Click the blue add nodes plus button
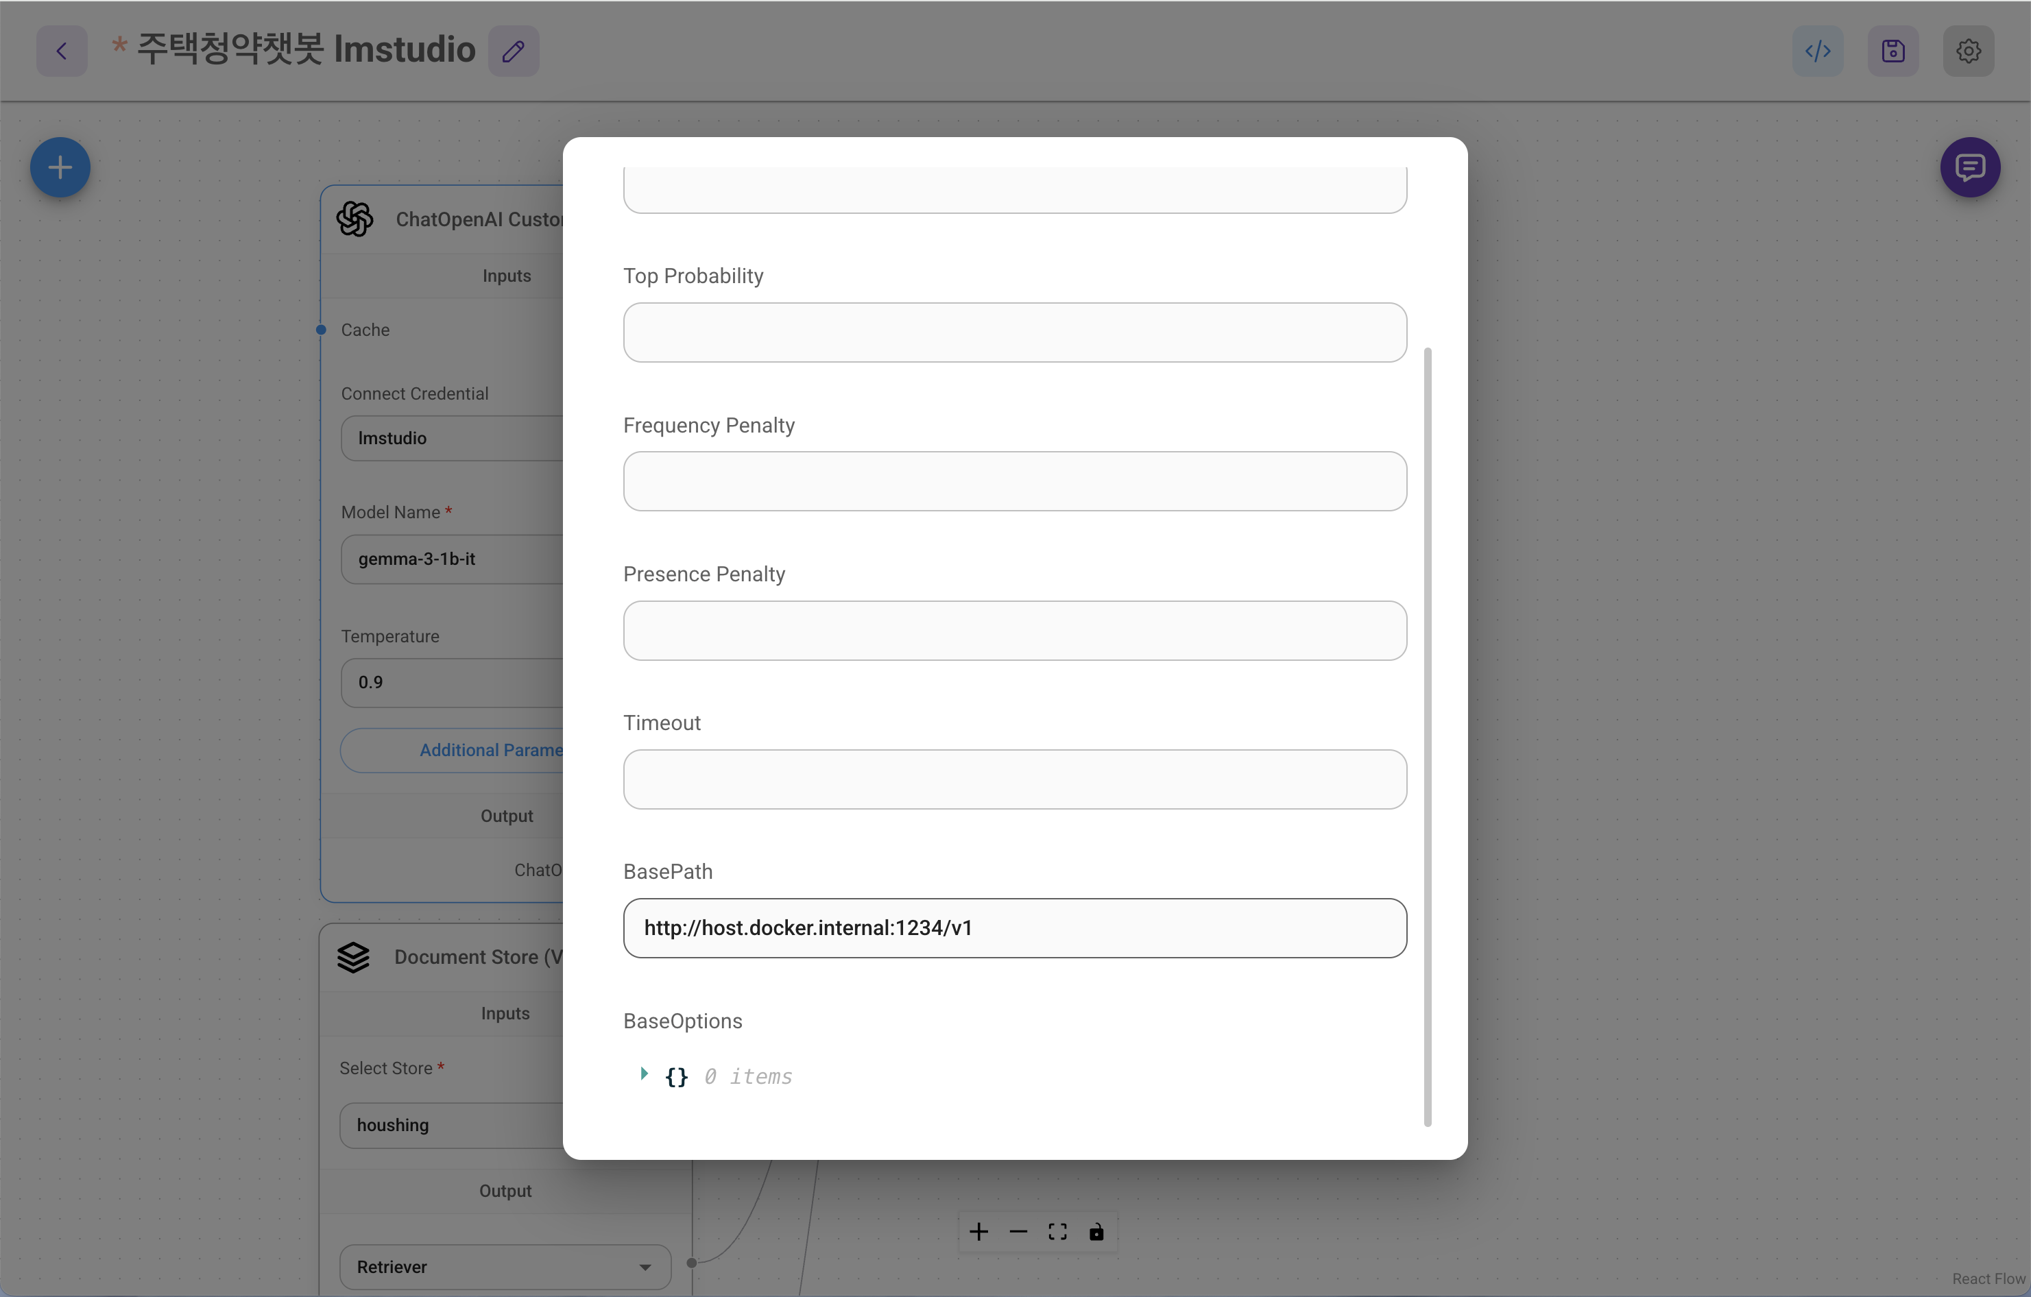 coord(60,167)
